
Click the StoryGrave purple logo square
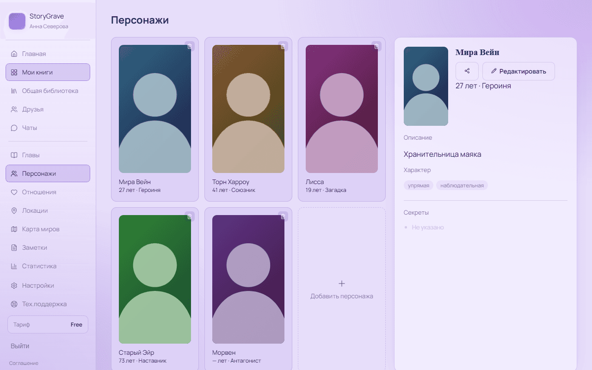coord(17,21)
